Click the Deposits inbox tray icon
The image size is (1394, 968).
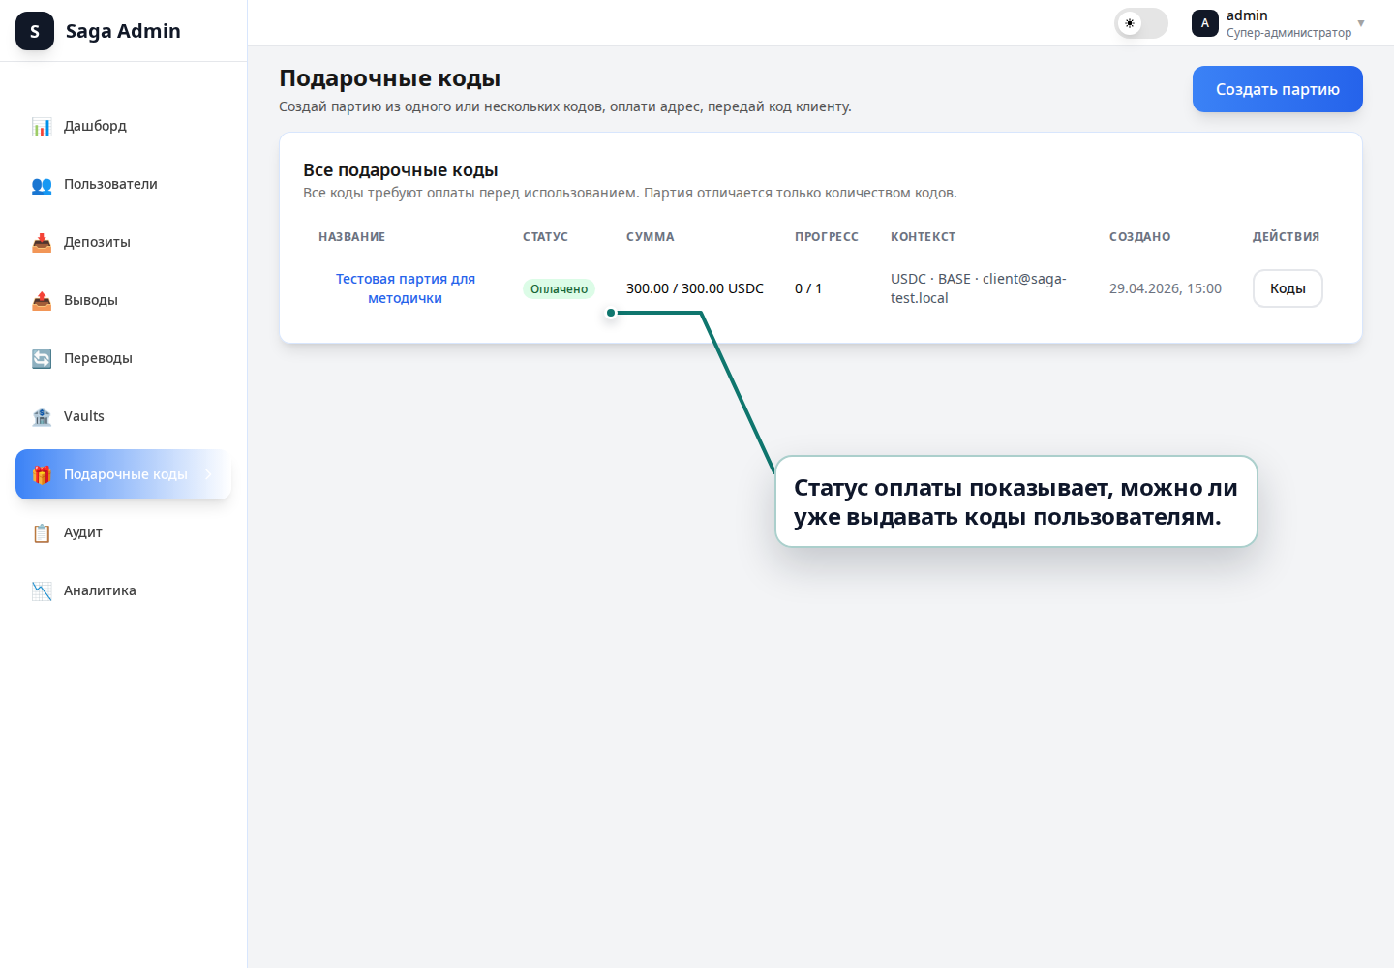(x=42, y=243)
